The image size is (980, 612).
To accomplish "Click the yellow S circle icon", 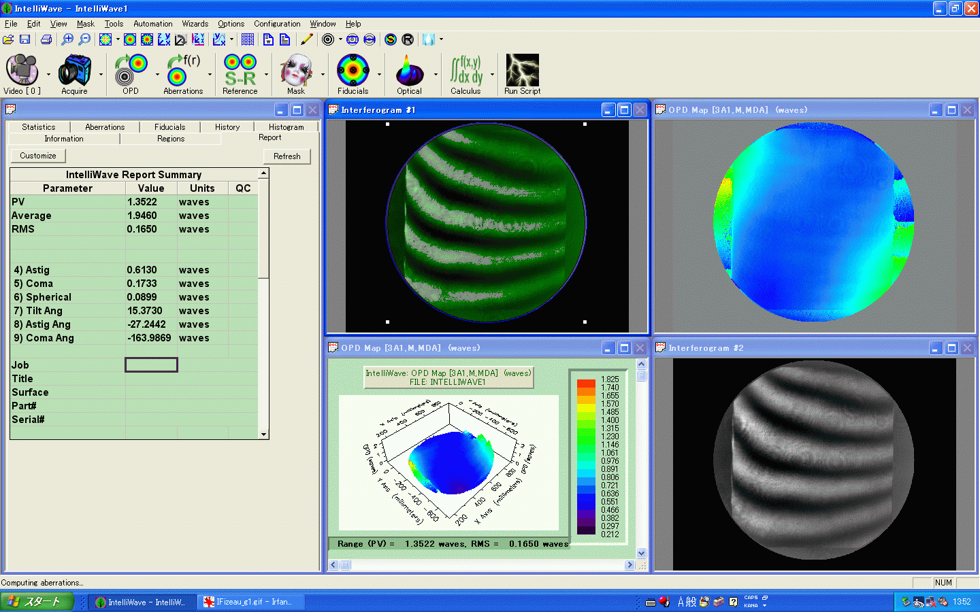I will pyautogui.click(x=391, y=39).
